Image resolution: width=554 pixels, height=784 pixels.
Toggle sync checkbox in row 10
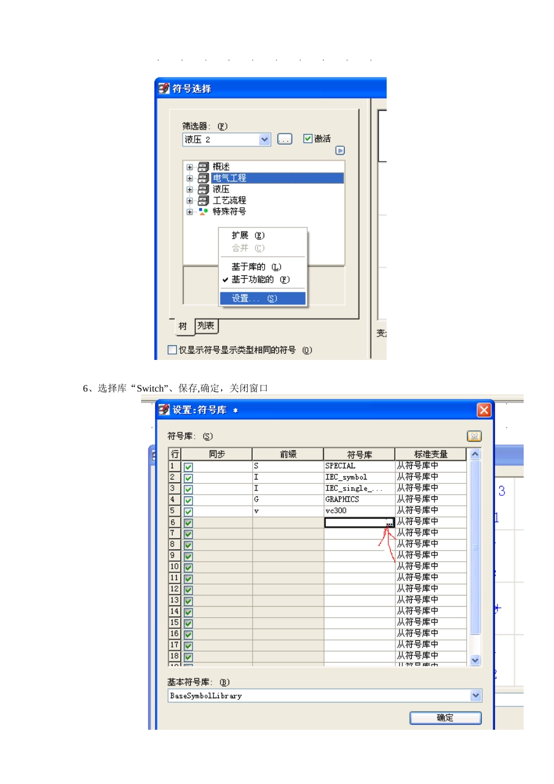(x=188, y=568)
